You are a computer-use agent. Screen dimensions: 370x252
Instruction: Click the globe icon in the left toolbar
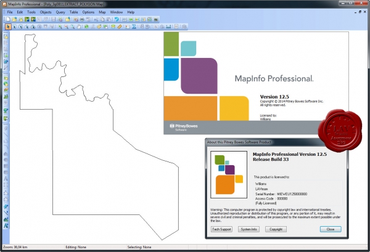(6, 84)
